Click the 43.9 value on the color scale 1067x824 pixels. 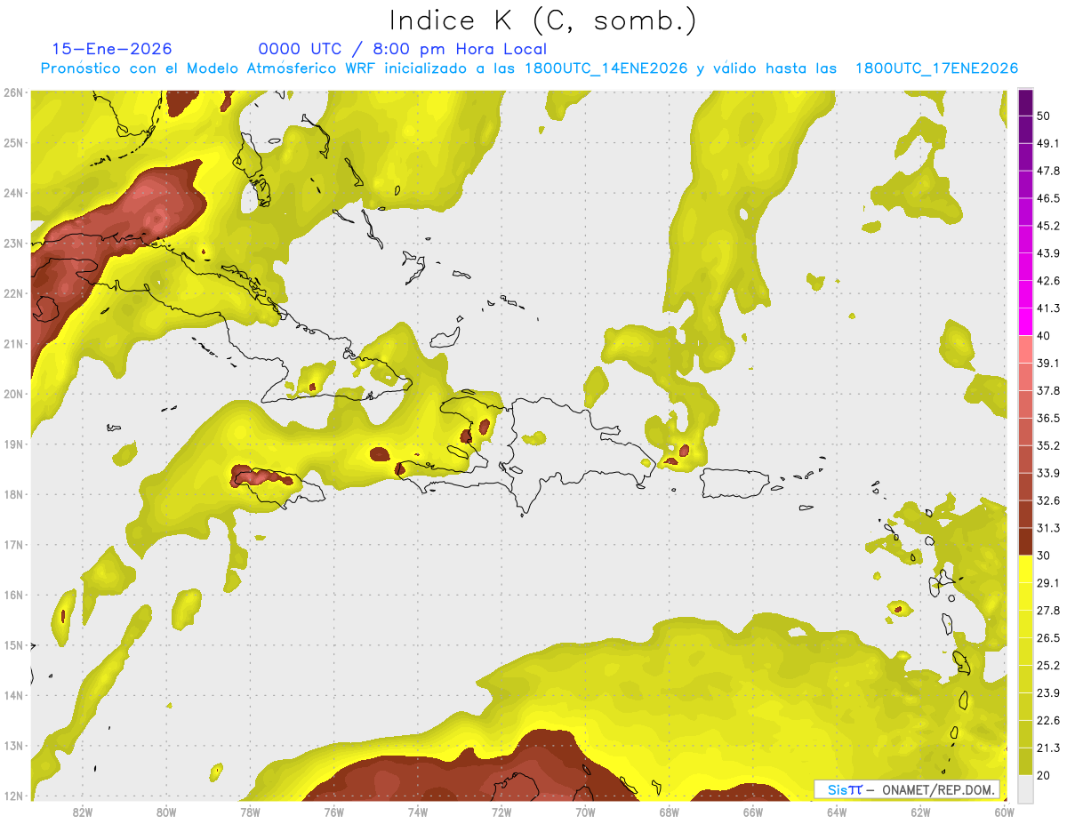pos(1048,253)
